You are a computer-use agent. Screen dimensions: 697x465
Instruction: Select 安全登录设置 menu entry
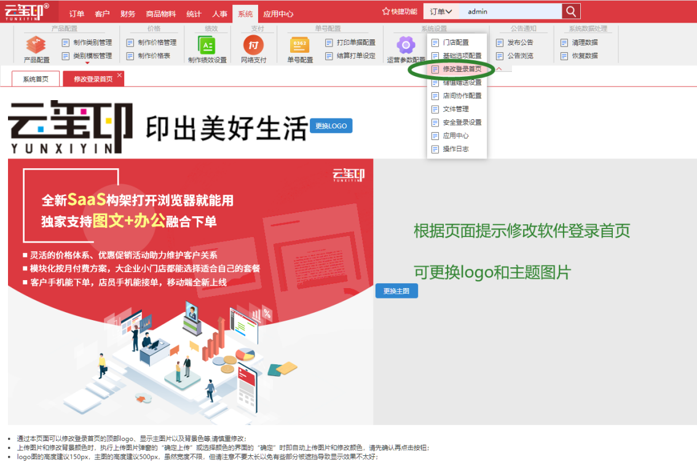point(457,123)
